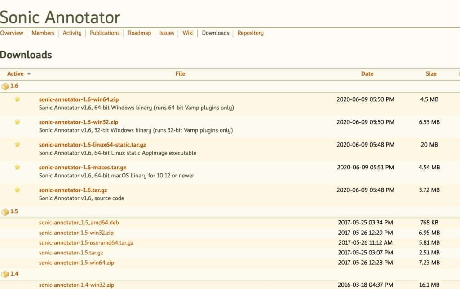Screen dimensions: 460x289
Task: Download sonic-annotator-1.5-win32.zip
Action: click(x=76, y=233)
